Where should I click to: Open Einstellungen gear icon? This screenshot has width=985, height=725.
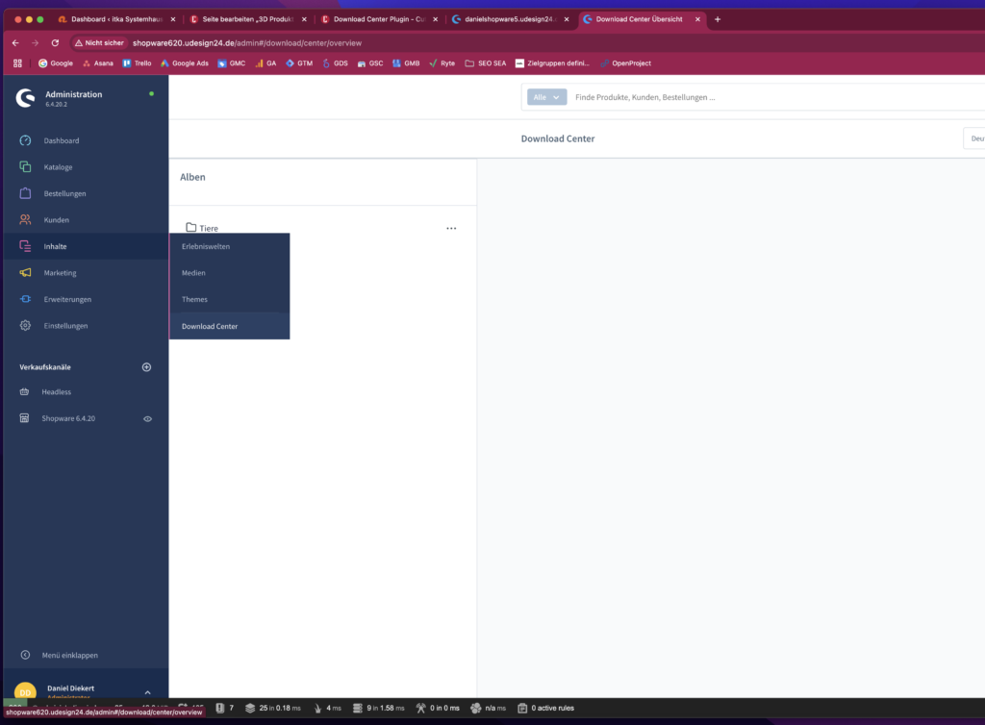pyautogui.click(x=26, y=326)
